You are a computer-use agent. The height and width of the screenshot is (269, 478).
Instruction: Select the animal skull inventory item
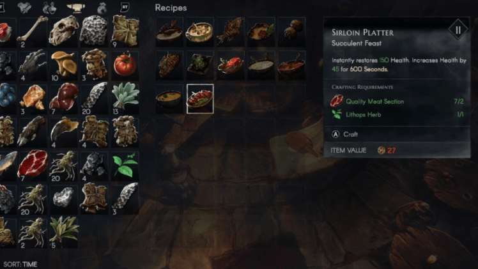(x=63, y=31)
